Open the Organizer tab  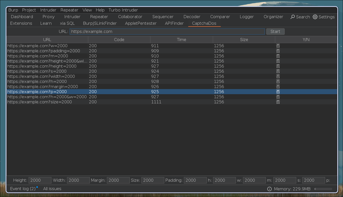(273, 17)
